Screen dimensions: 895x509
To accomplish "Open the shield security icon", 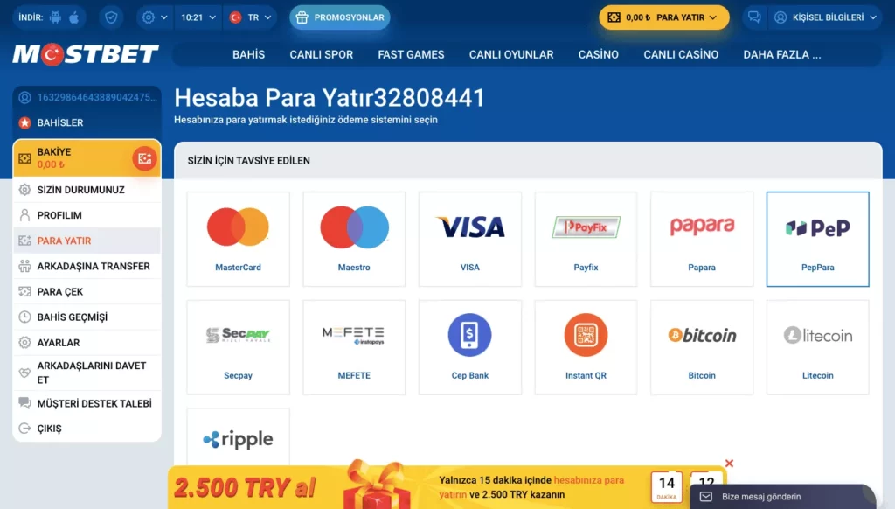I will click(111, 17).
